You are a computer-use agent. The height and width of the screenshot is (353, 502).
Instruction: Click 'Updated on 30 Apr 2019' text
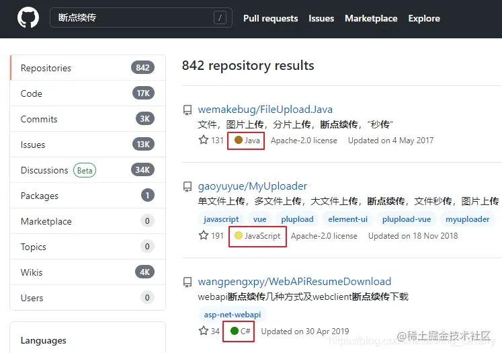[305, 331]
